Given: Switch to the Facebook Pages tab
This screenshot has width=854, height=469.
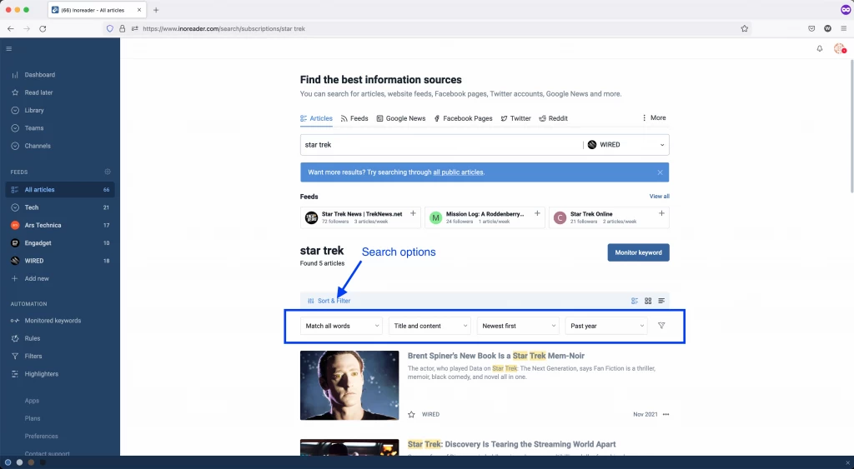Looking at the screenshot, I should pos(463,118).
